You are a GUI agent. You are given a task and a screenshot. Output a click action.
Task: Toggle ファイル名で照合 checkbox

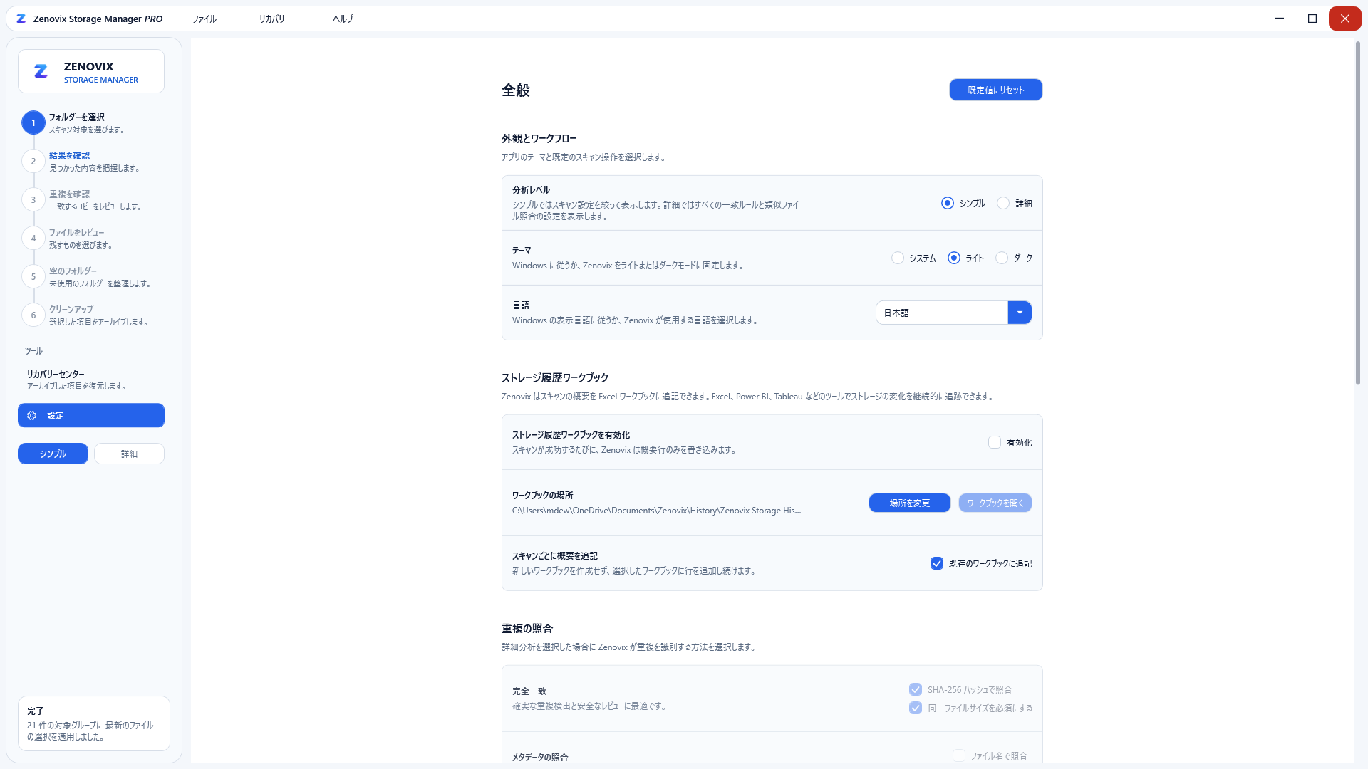[959, 756]
